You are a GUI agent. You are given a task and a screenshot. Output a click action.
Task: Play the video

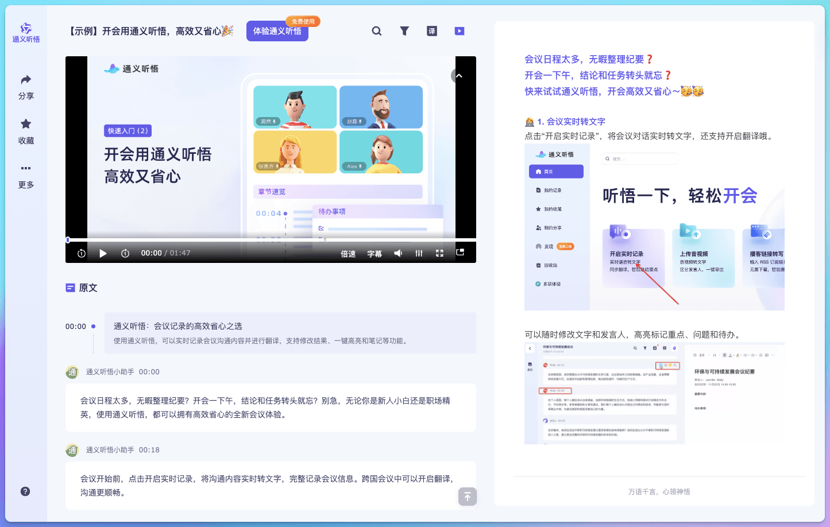103,253
